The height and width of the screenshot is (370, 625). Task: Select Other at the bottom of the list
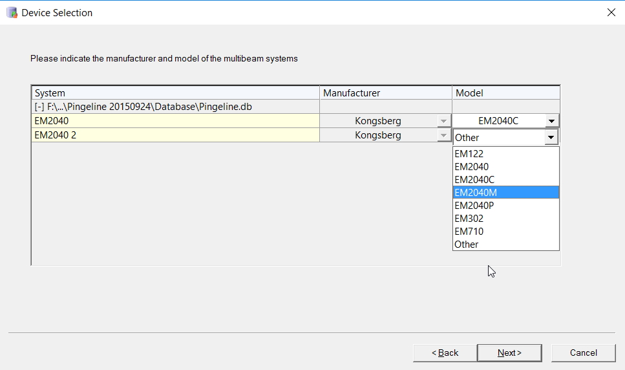pyautogui.click(x=467, y=245)
